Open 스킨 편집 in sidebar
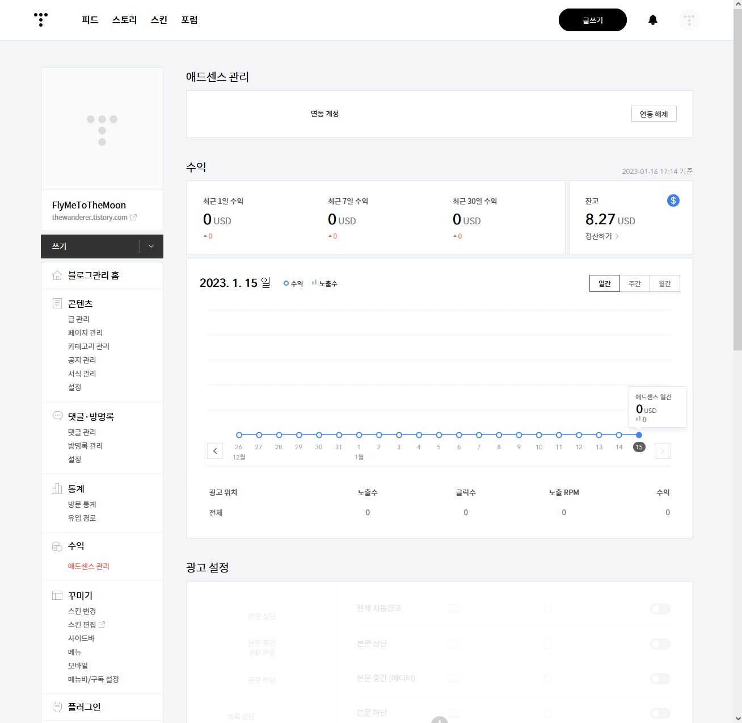The width and height of the screenshot is (742, 723). pos(82,625)
